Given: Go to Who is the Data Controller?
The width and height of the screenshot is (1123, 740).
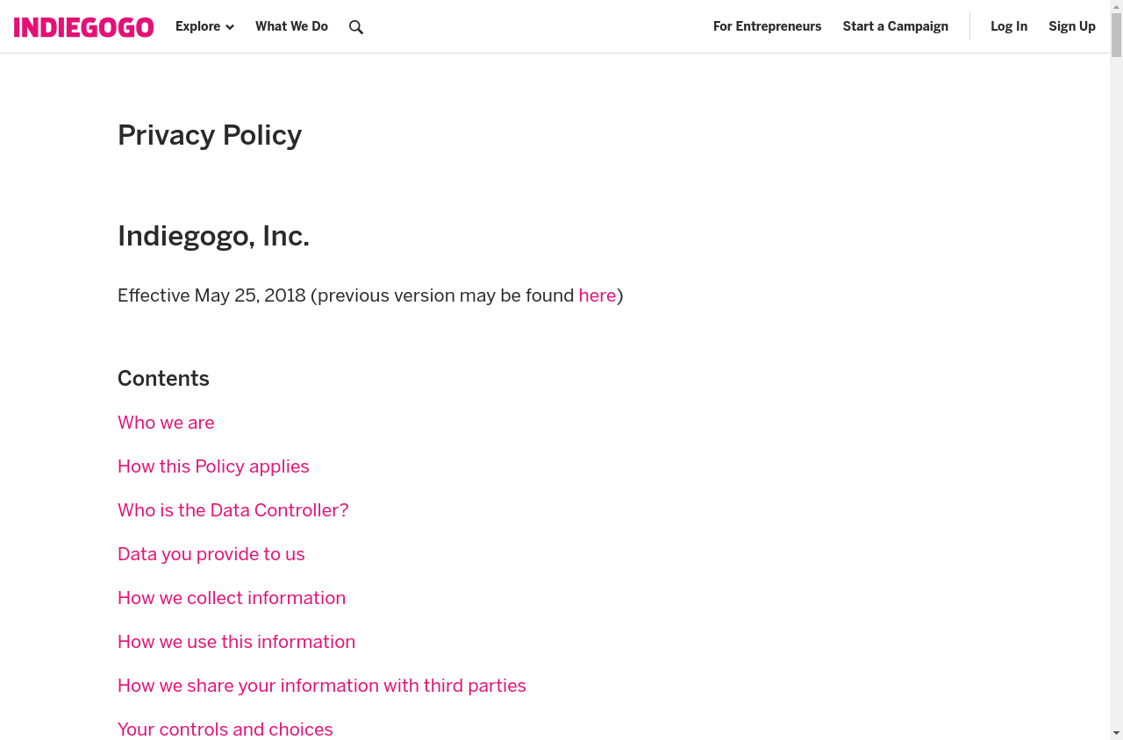Looking at the screenshot, I should tap(233, 510).
